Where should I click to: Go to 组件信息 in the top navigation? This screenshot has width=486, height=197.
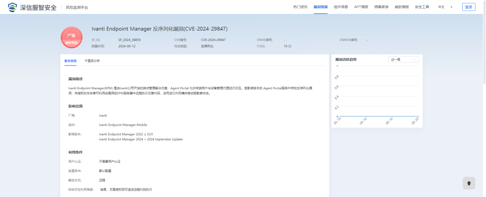click(x=341, y=7)
